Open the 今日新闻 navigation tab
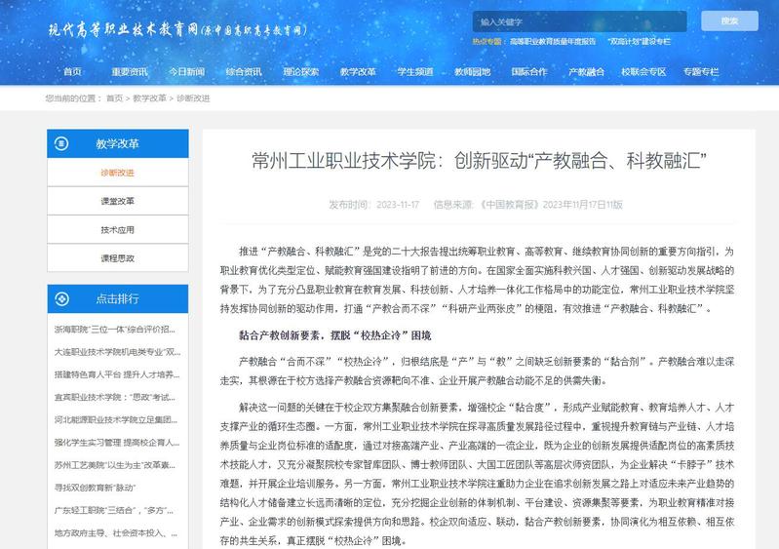 [x=185, y=71]
